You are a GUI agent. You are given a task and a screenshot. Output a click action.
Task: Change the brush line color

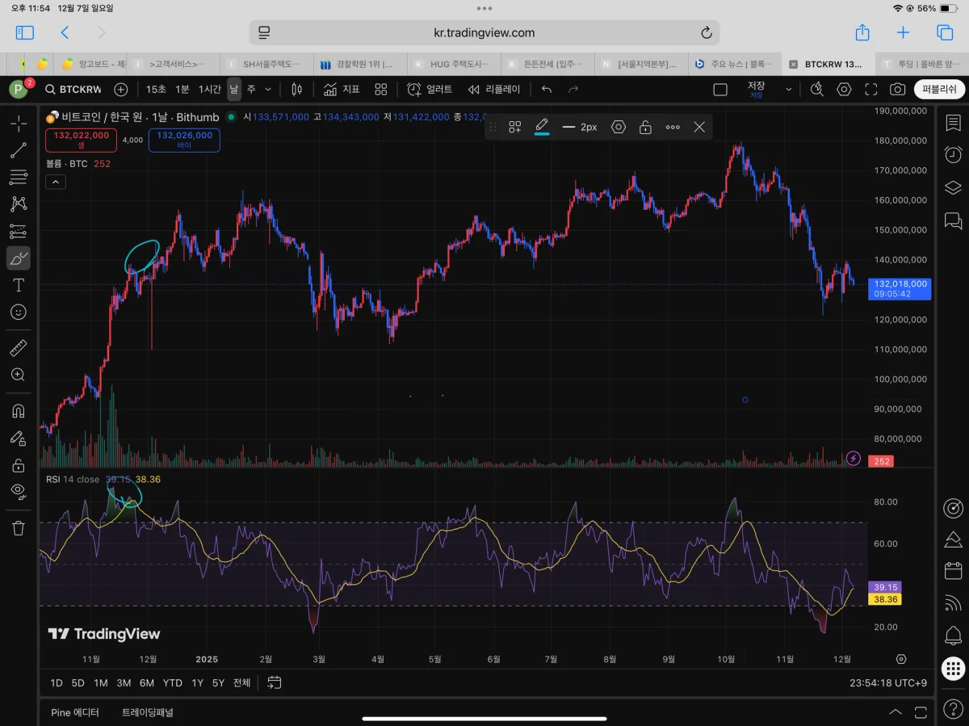[x=542, y=127]
